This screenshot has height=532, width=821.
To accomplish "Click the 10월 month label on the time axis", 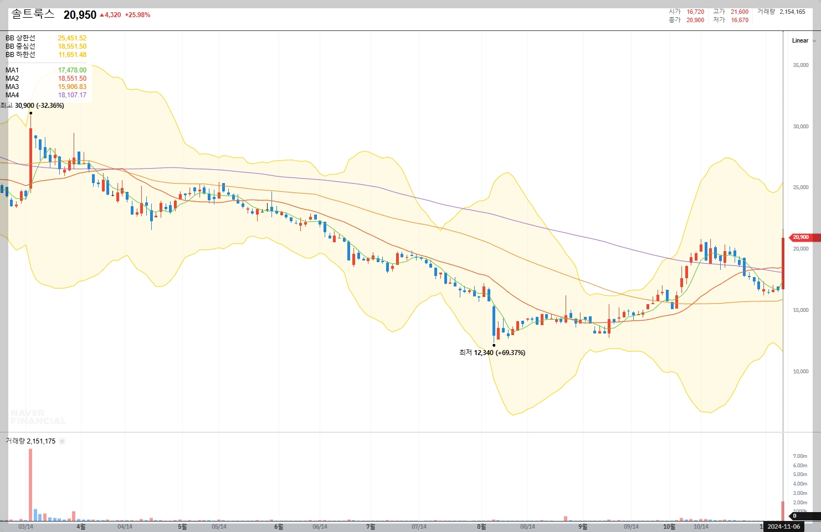I will 669,527.
